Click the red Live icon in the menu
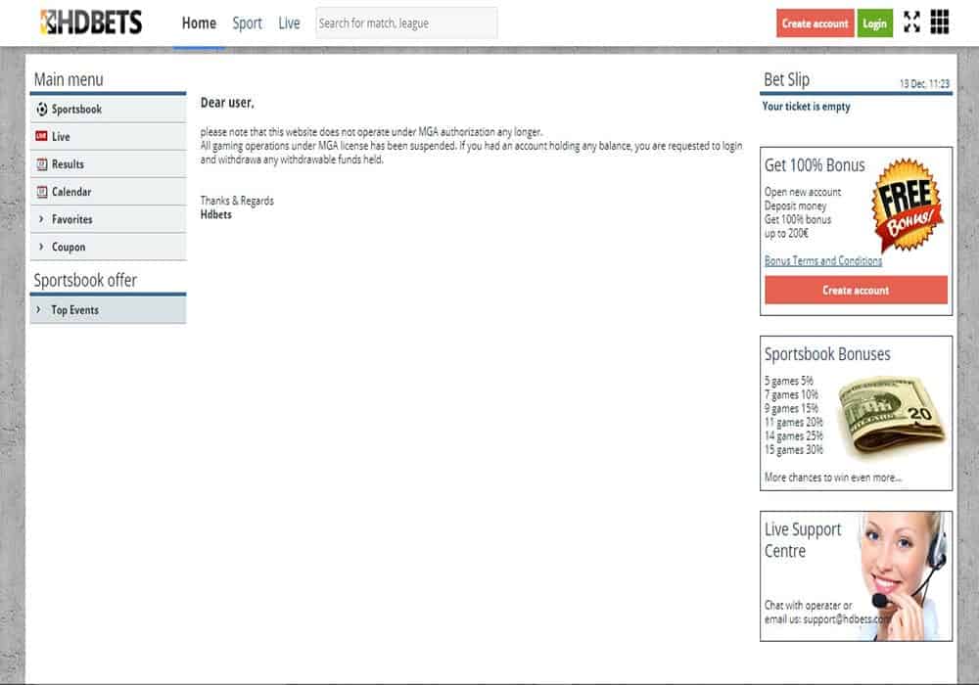The height and width of the screenshot is (685, 979). point(42,136)
